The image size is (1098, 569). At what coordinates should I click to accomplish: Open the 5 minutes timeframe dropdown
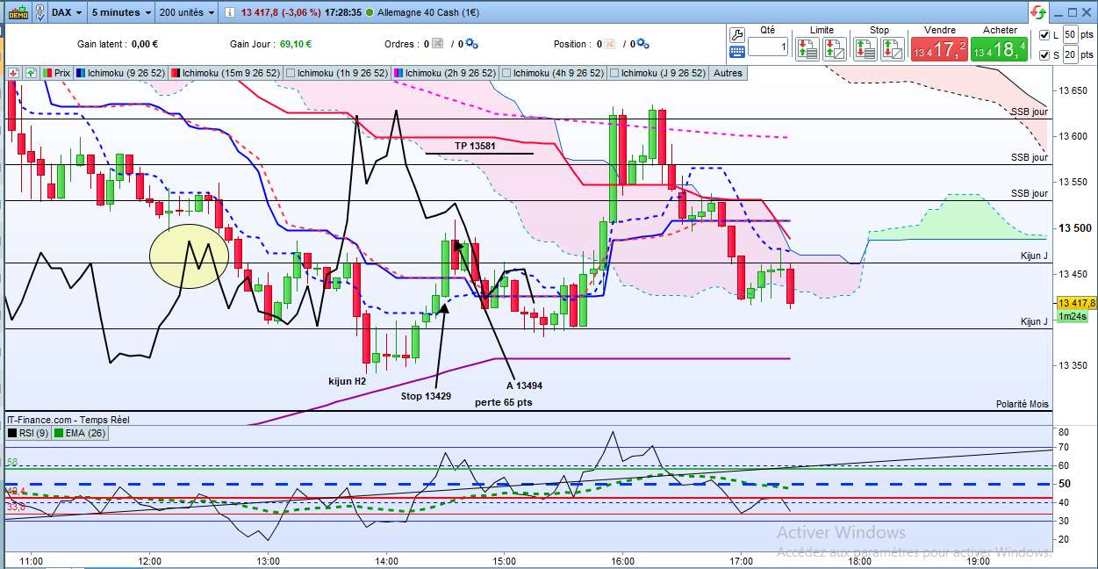pyautogui.click(x=122, y=12)
